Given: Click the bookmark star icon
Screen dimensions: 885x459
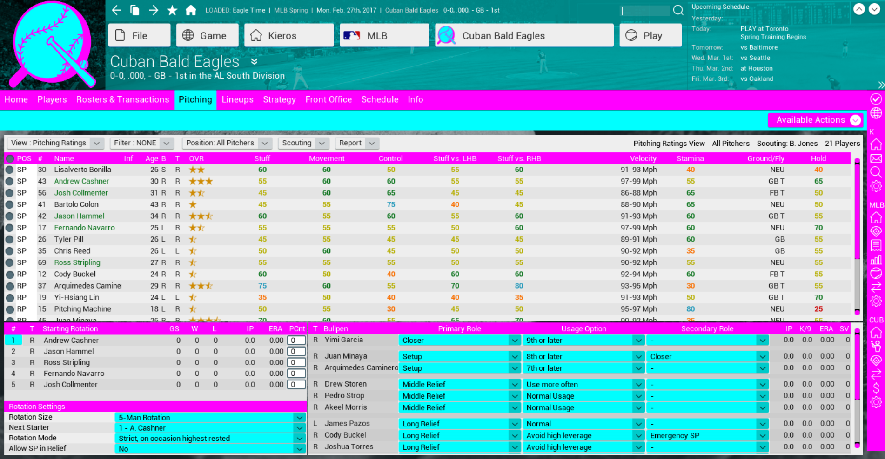Looking at the screenshot, I should 172,10.
